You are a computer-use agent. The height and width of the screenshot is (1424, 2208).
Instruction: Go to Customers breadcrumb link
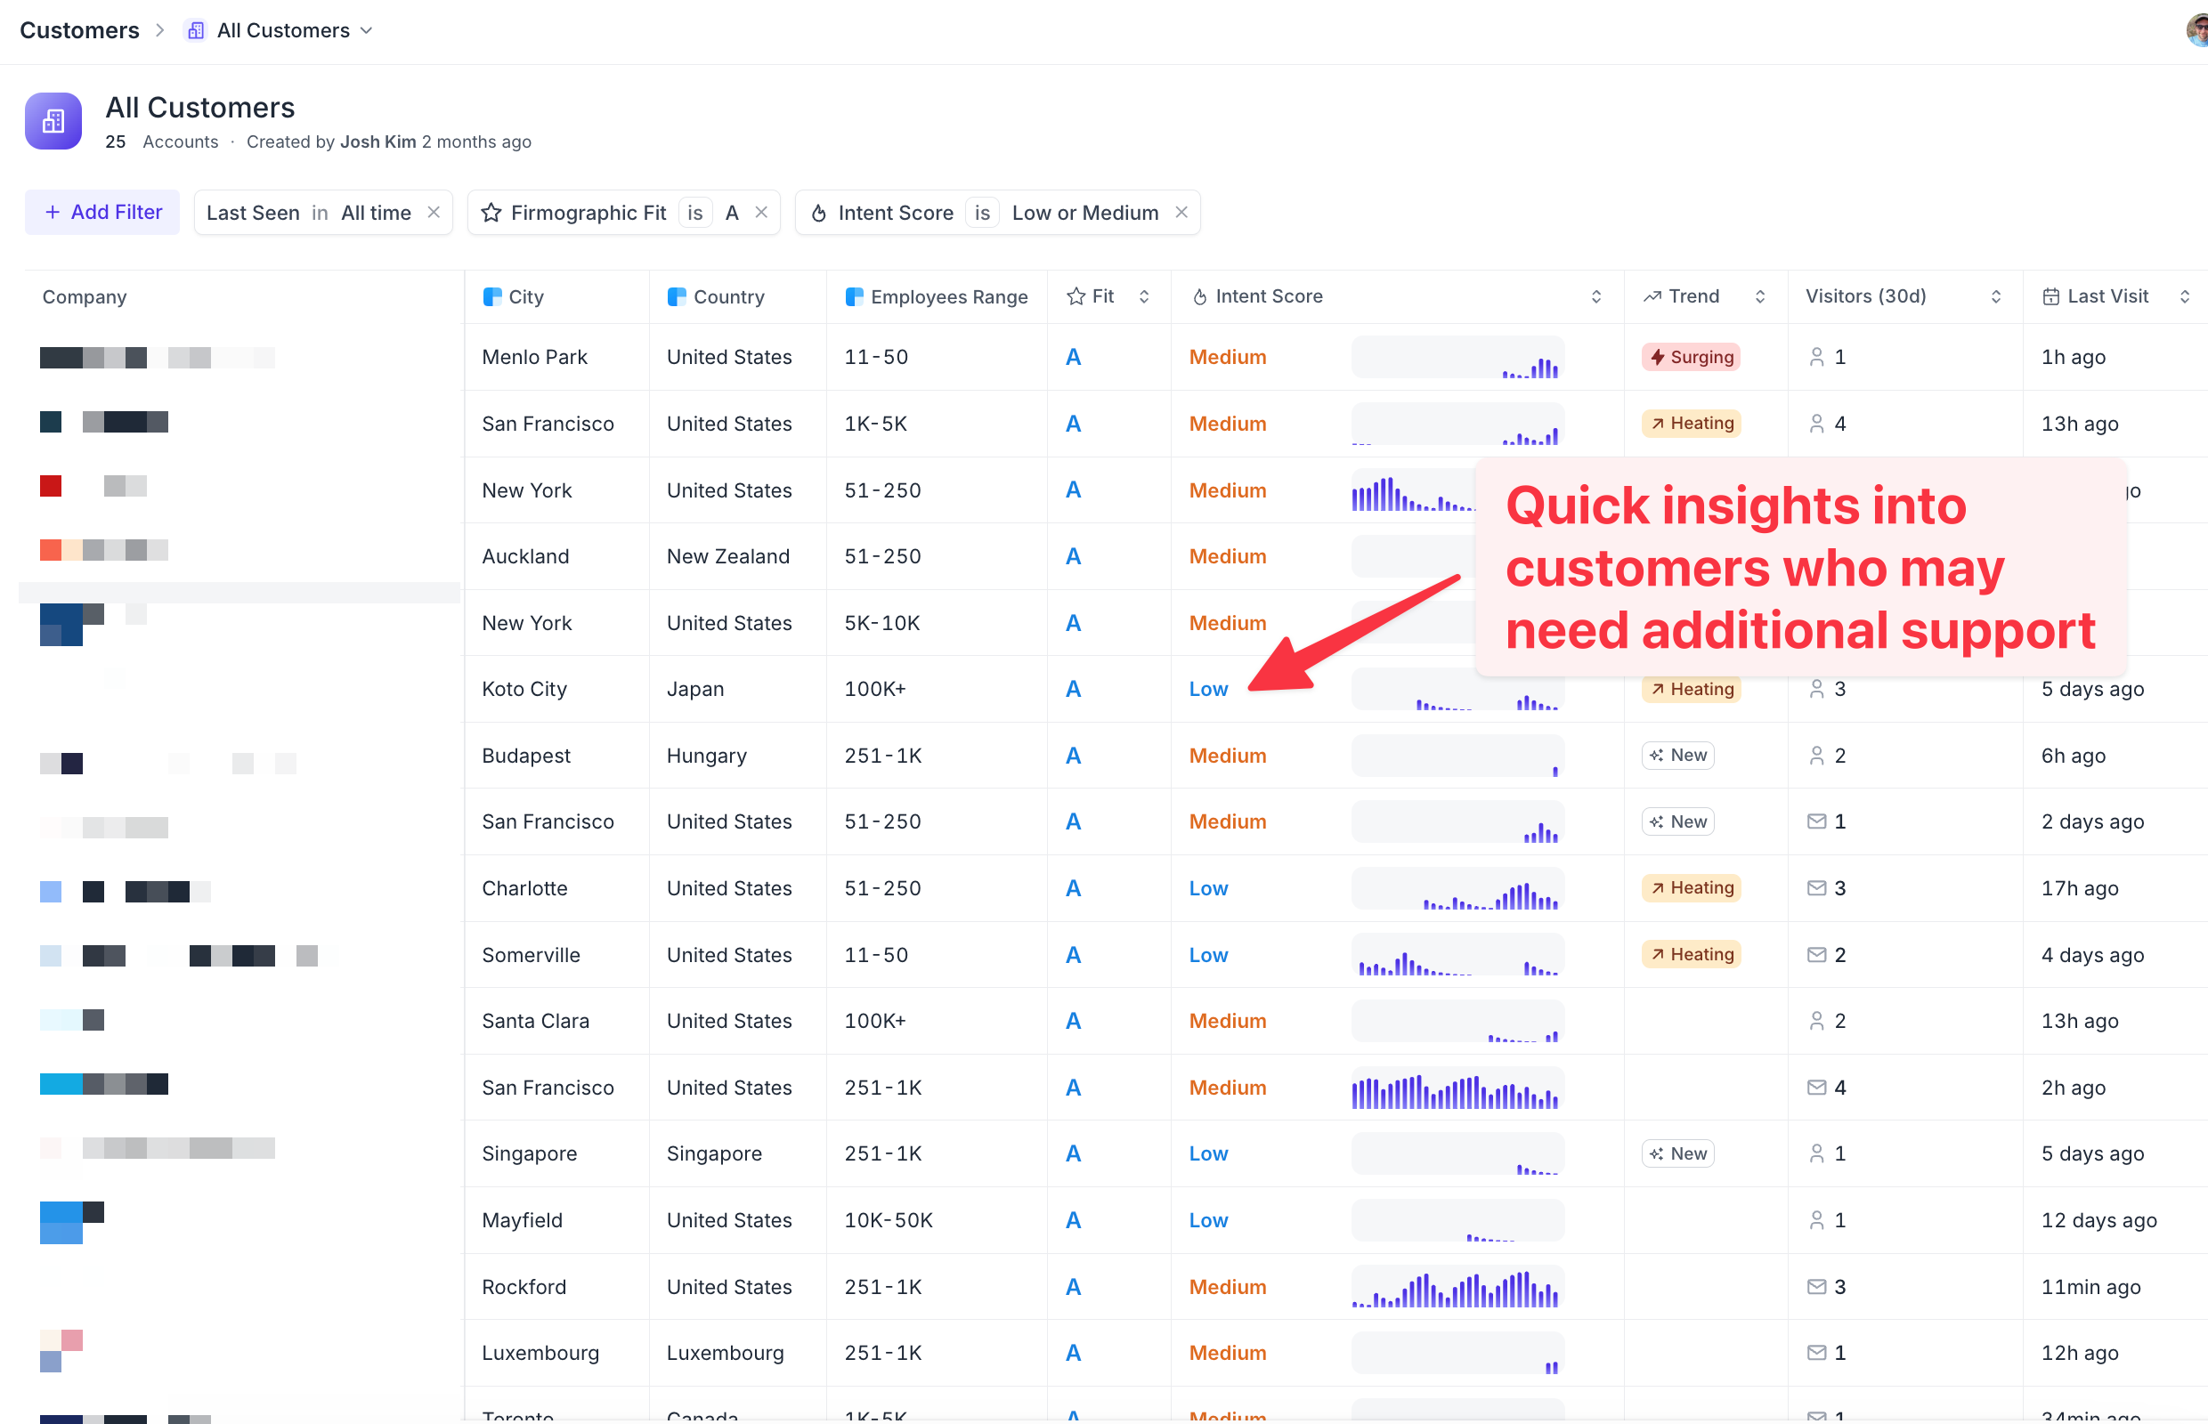[x=79, y=30]
